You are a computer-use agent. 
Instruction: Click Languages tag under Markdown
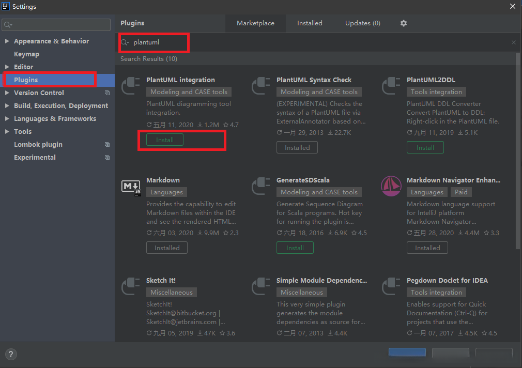[166, 192]
